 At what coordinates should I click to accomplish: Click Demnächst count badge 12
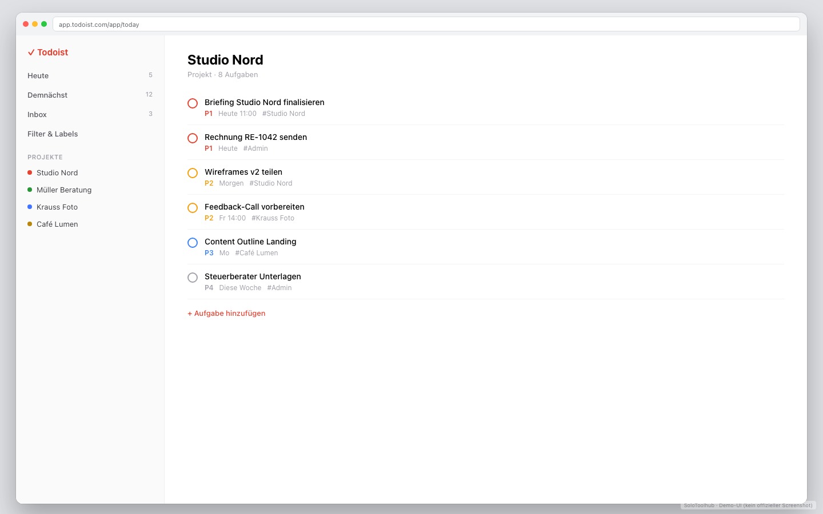pyautogui.click(x=149, y=95)
